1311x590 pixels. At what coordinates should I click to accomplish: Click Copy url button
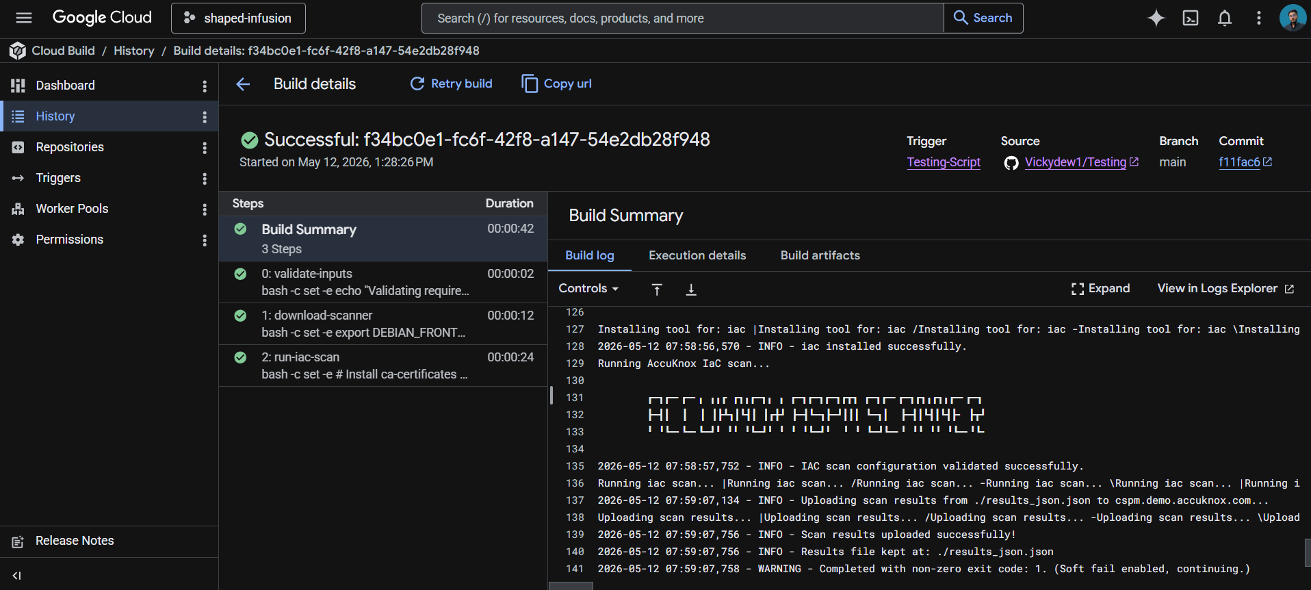(x=557, y=84)
